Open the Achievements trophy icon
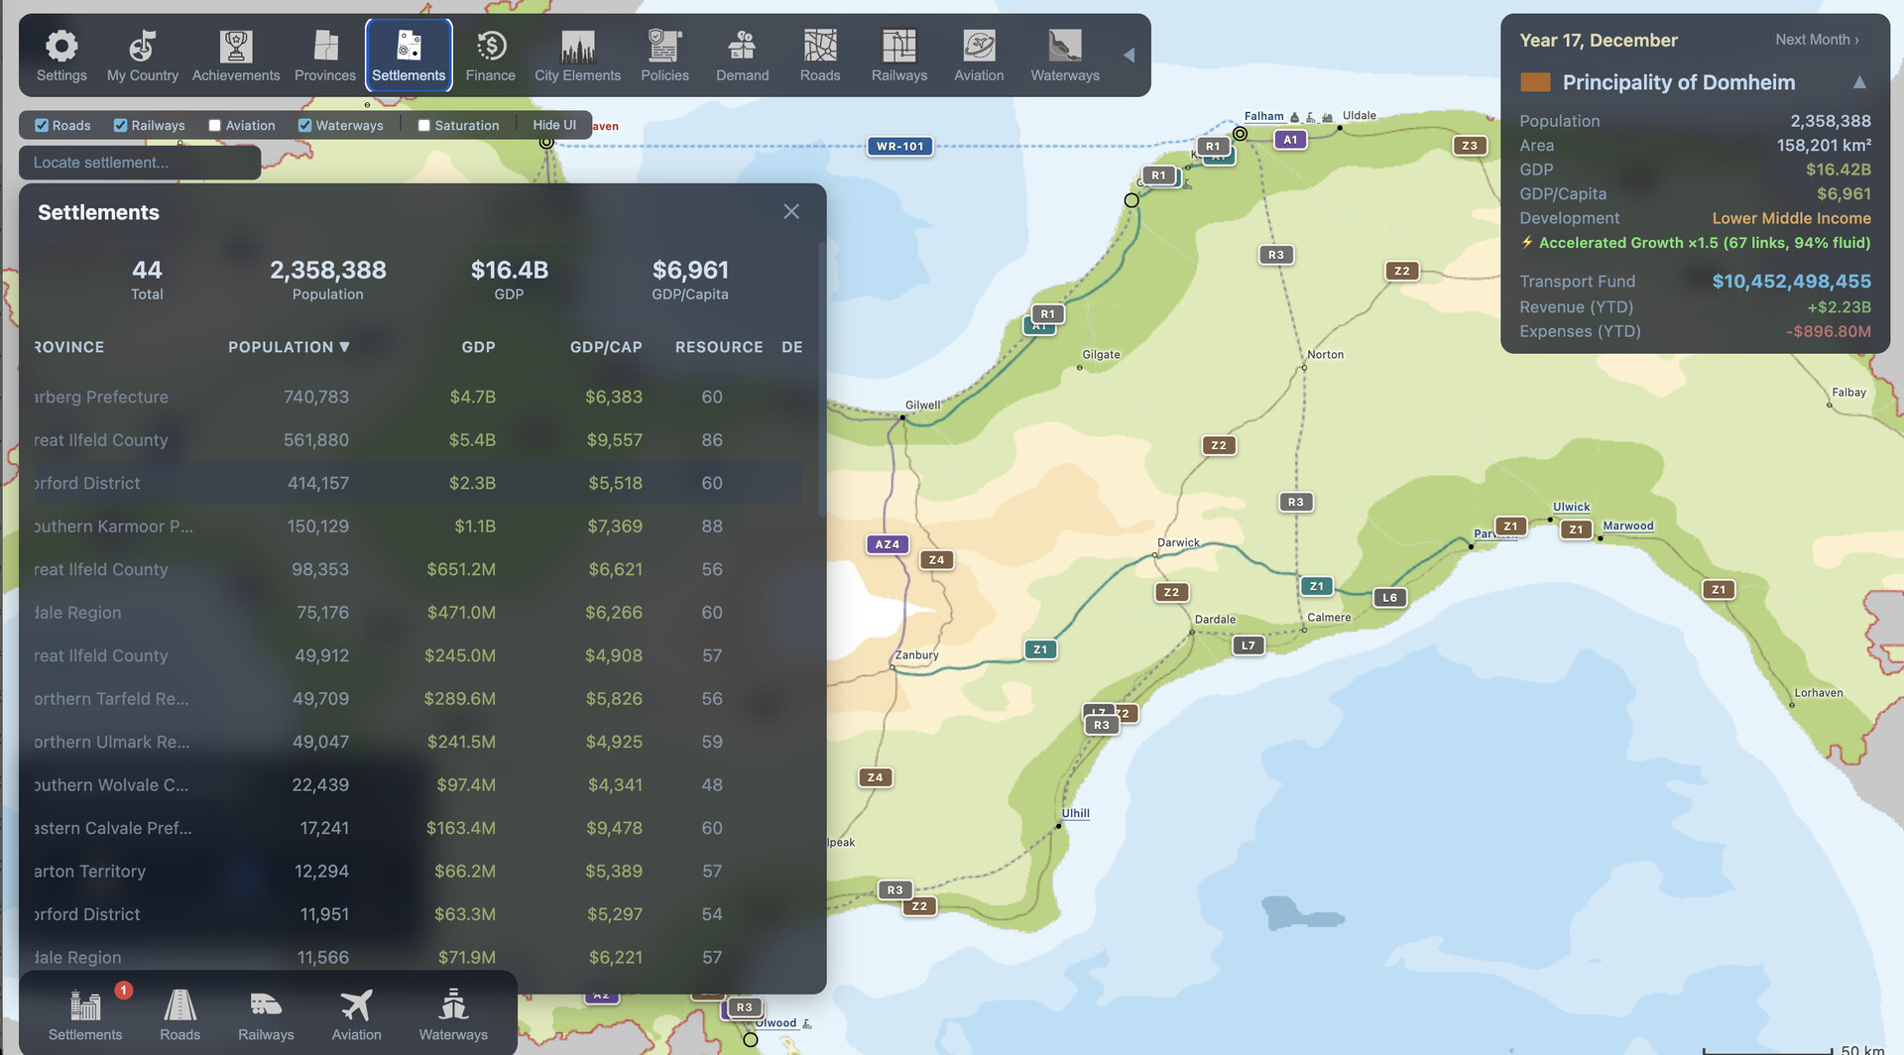Screen dimensions: 1904x1055 click(x=236, y=56)
